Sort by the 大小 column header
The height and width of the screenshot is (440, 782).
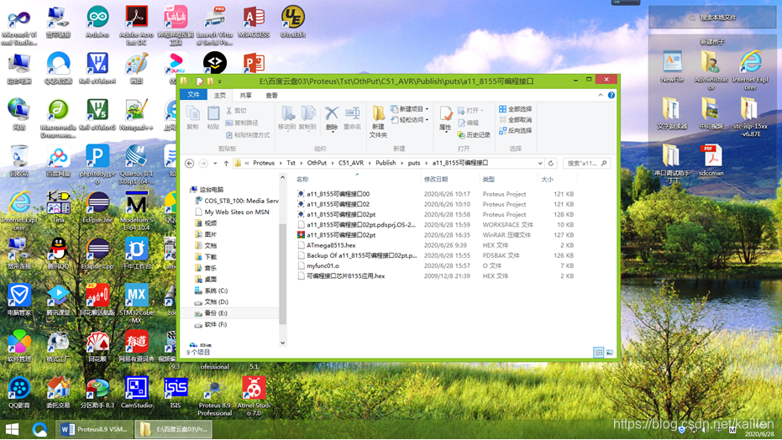pyautogui.click(x=547, y=180)
